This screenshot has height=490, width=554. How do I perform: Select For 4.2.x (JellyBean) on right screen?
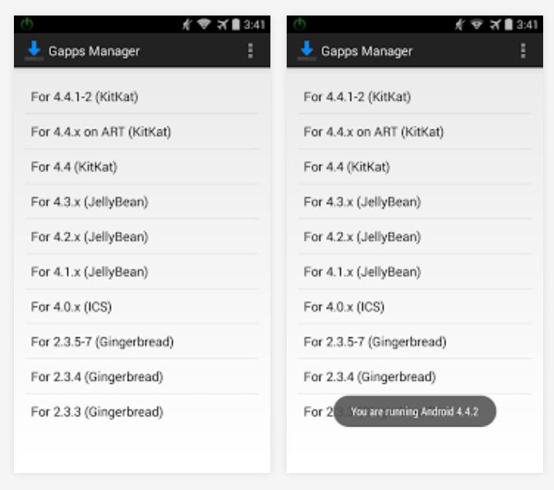click(x=415, y=236)
